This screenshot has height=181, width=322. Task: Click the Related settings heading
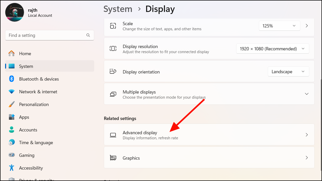point(120,118)
